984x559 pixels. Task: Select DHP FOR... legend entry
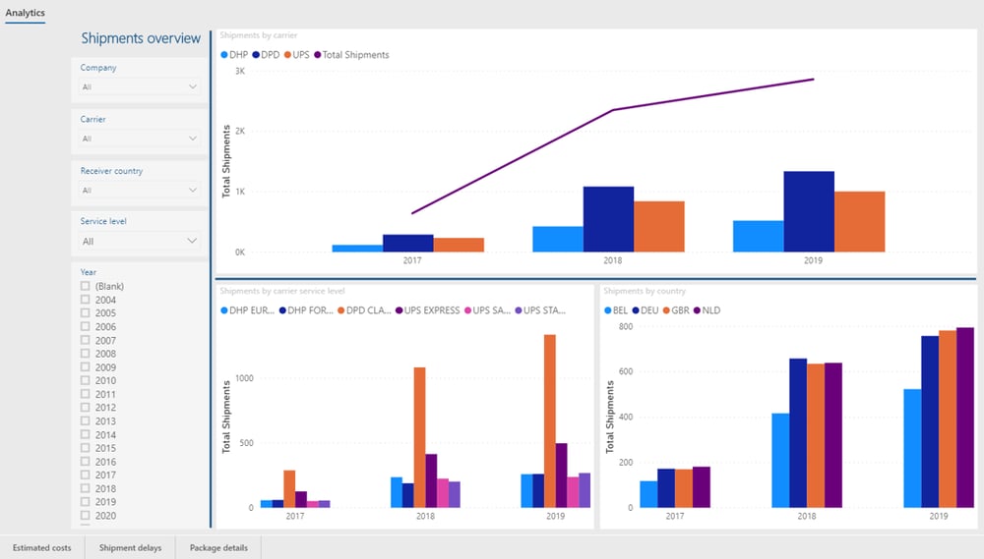point(306,310)
